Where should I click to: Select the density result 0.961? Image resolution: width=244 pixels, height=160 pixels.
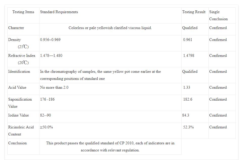coord(188,40)
